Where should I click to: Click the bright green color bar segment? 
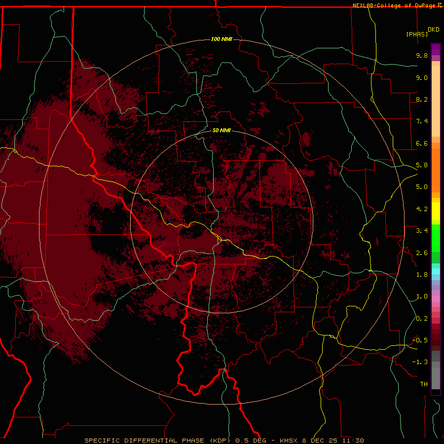click(x=436, y=238)
